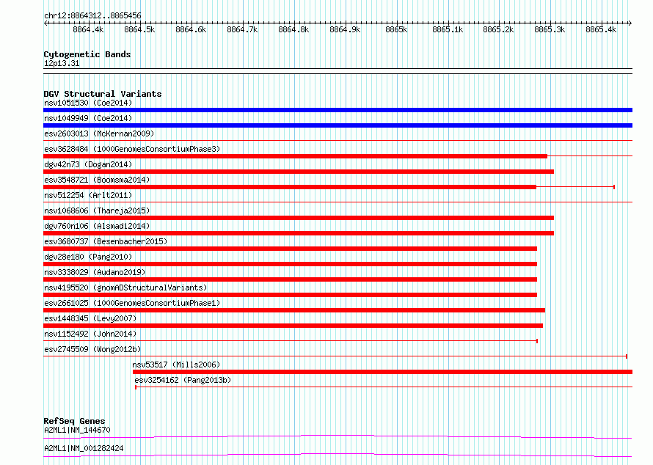Viewport: 653px width, 465px height.
Task: Click the red bar under nsv53517
Action: point(383,372)
